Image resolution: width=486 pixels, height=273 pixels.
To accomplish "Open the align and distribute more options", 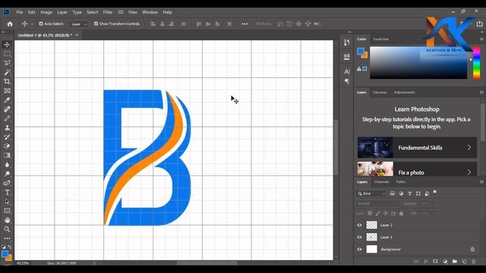I will click(245, 24).
